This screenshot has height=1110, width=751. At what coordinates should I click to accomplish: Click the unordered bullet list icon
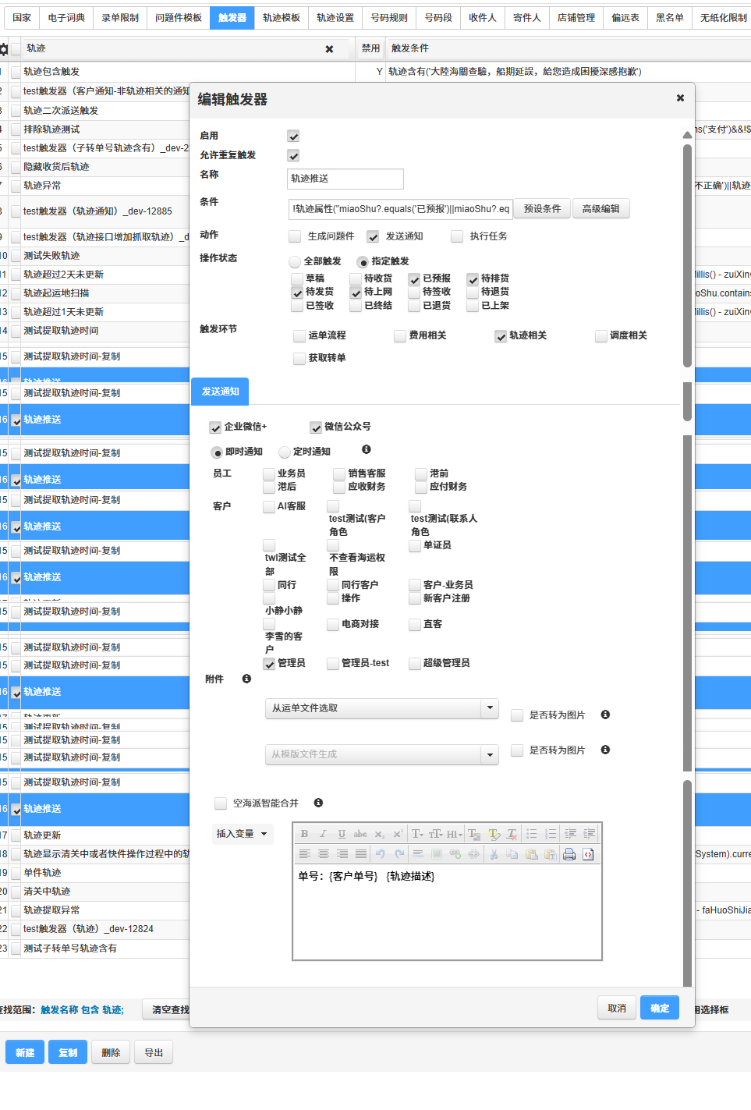tap(532, 834)
